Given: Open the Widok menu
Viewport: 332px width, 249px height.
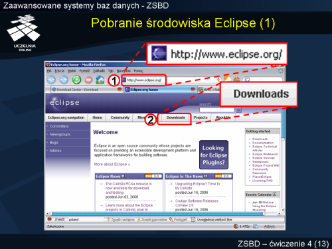Looking at the screenshot, I should point(72,71).
